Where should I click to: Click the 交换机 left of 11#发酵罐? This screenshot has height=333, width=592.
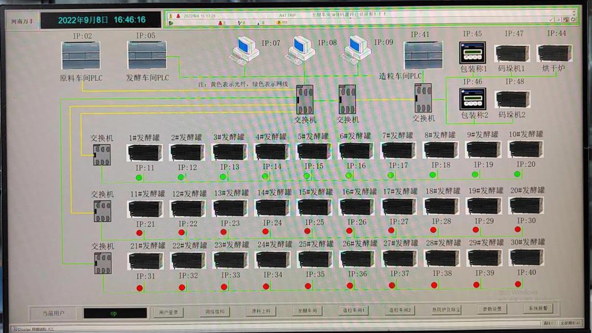click(102, 211)
